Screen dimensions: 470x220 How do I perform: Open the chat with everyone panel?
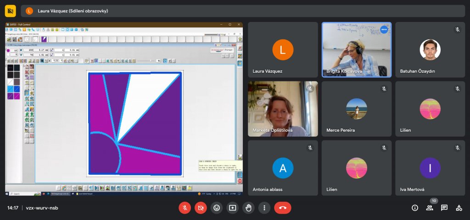444,208
